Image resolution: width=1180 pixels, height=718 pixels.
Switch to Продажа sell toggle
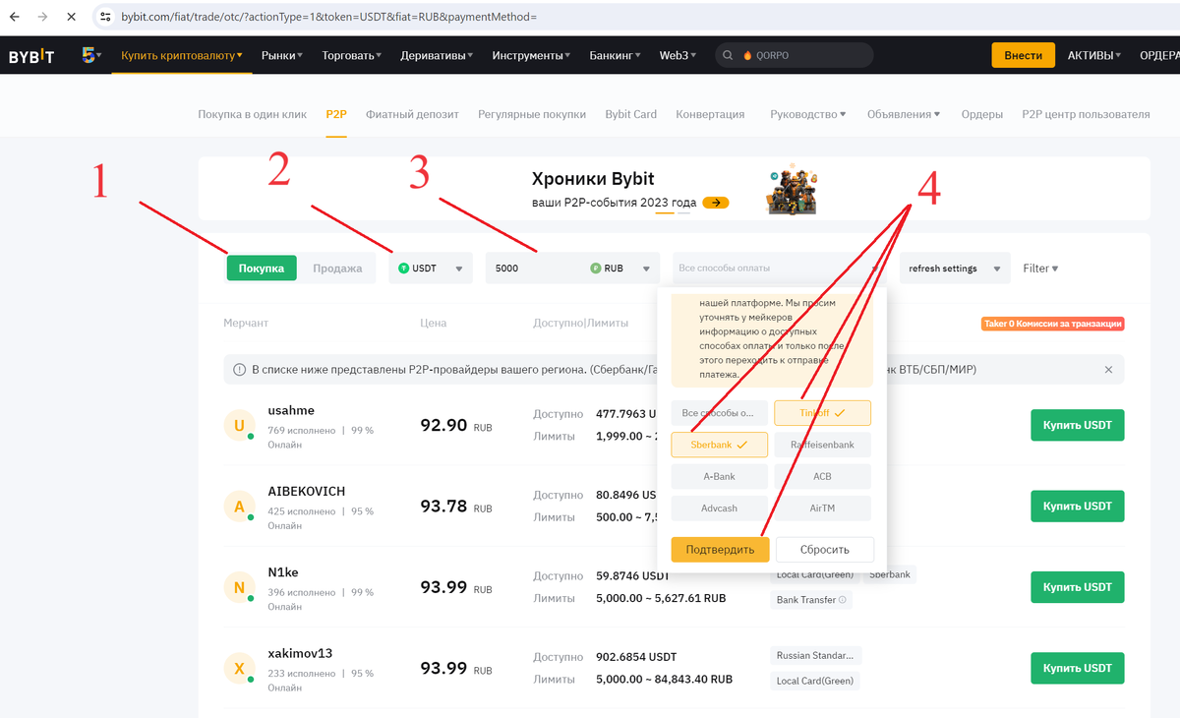pyautogui.click(x=337, y=268)
